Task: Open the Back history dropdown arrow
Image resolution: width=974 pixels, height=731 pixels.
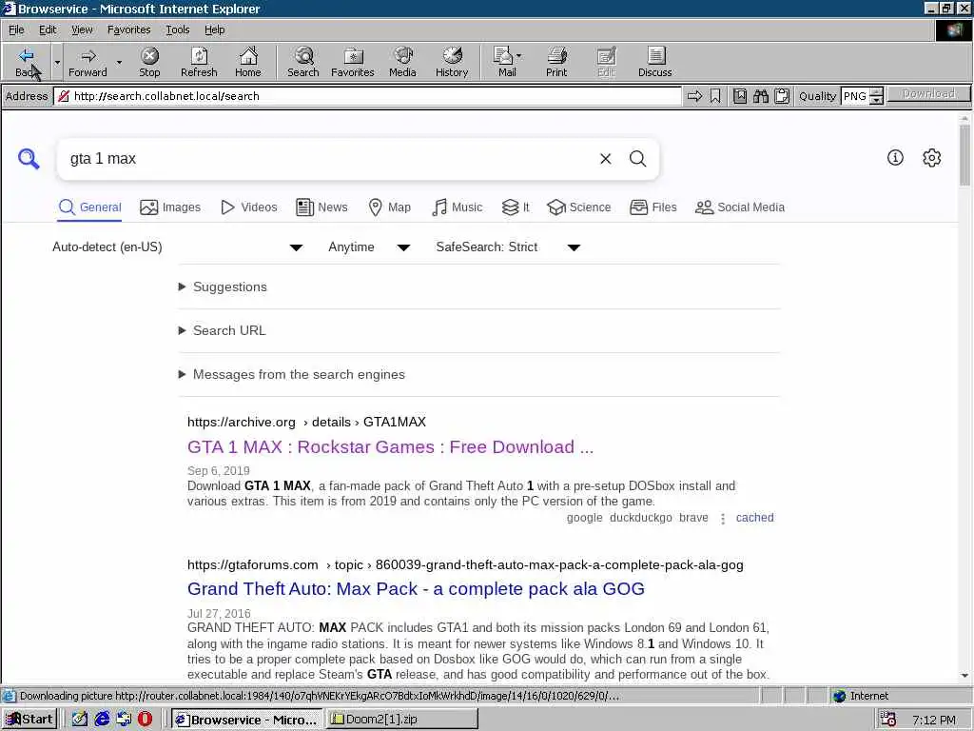Action: (57, 62)
